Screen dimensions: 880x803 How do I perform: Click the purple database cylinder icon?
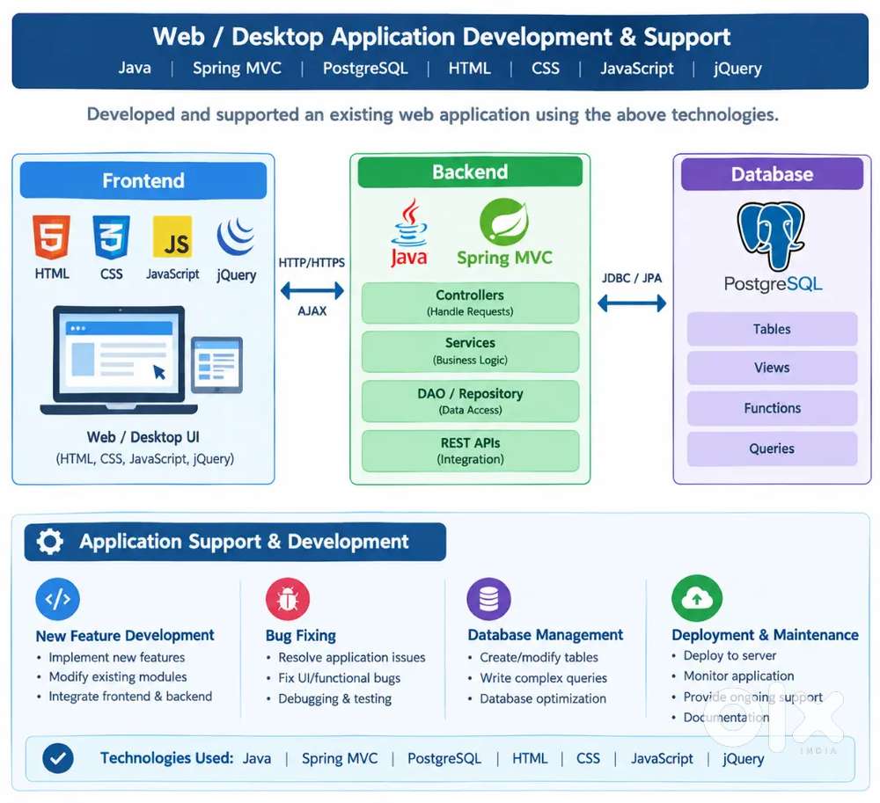(488, 599)
